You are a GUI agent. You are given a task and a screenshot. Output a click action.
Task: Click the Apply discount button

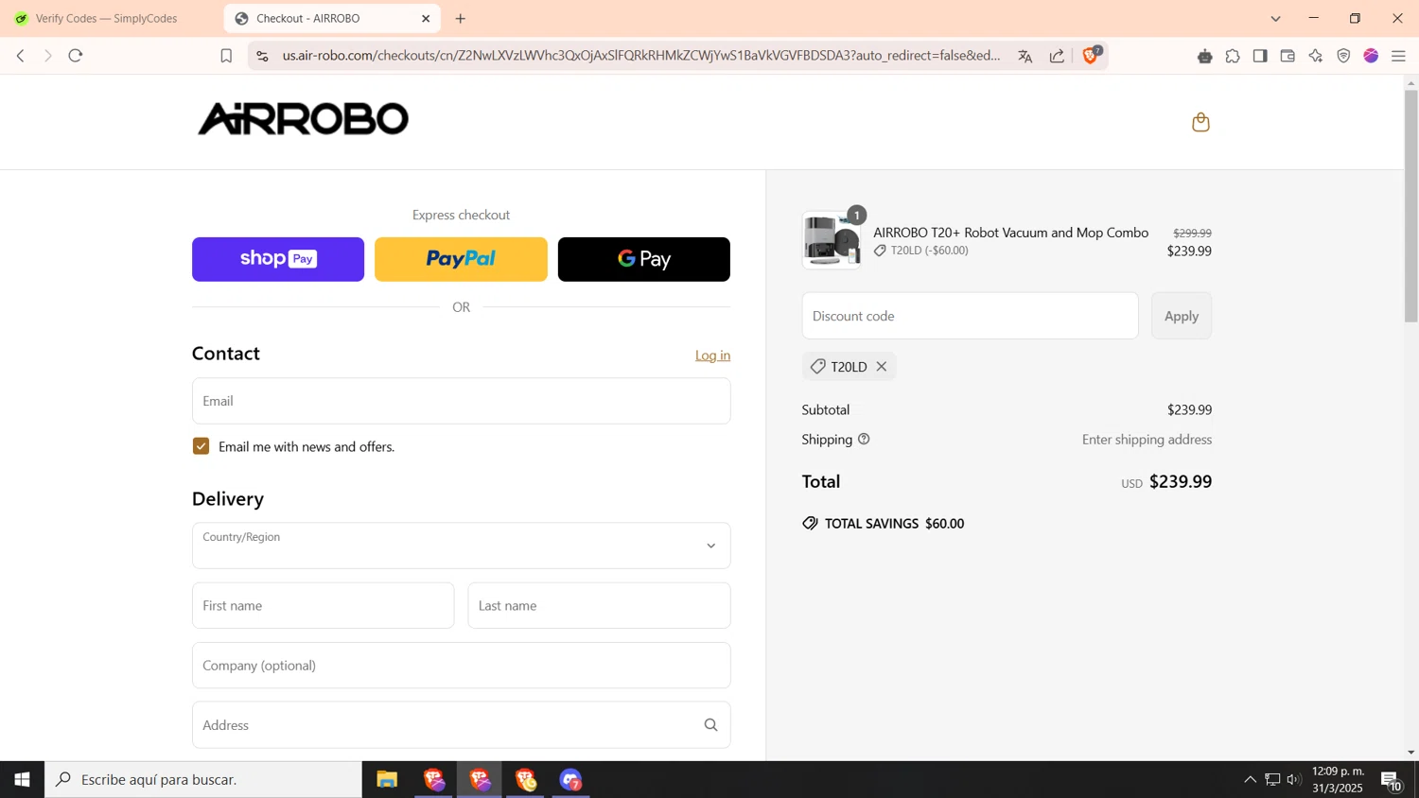click(x=1181, y=316)
